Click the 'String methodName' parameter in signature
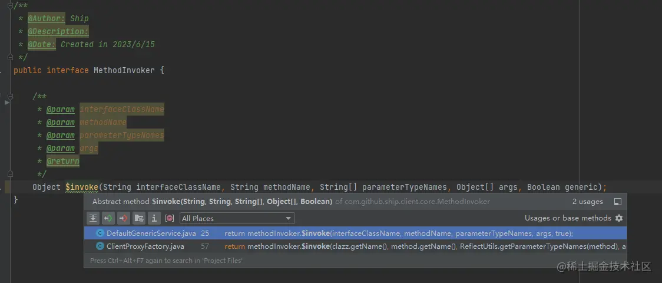The height and width of the screenshot is (283, 662). (x=270, y=187)
